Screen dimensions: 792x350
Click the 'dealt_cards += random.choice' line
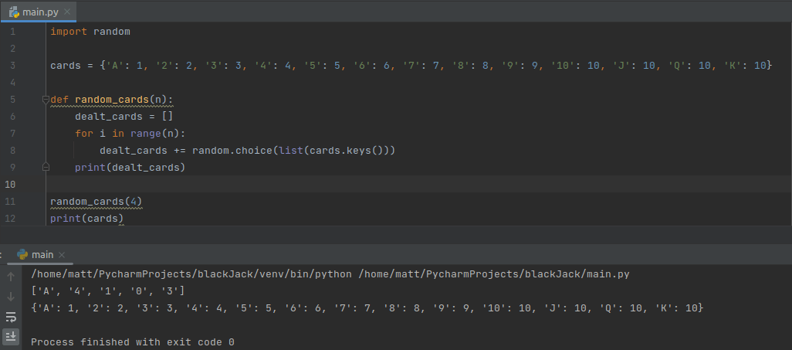click(x=248, y=151)
